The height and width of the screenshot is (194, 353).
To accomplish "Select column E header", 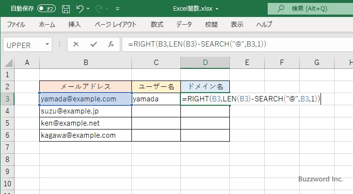I will (x=247, y=63).
